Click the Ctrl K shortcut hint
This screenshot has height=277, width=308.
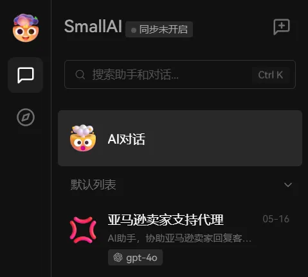[x=271, y=75]
